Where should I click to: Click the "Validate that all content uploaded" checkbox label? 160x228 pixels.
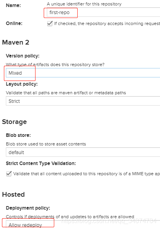click(87, 174)
